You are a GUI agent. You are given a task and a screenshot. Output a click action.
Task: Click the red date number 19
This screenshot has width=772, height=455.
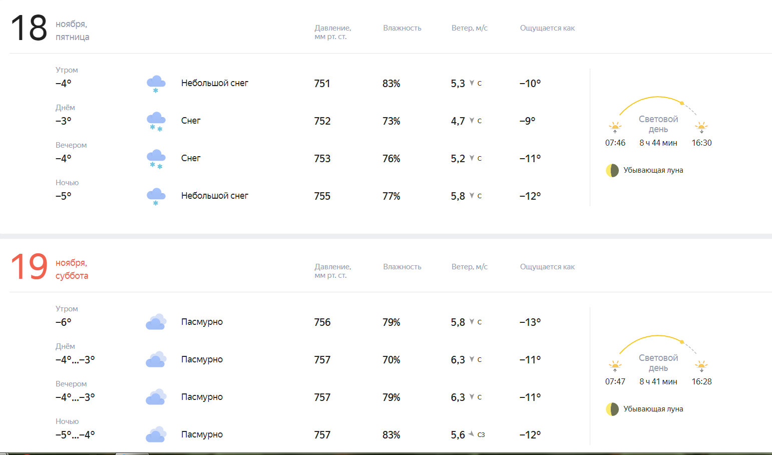pyautogui.click(x=29, y=267)
